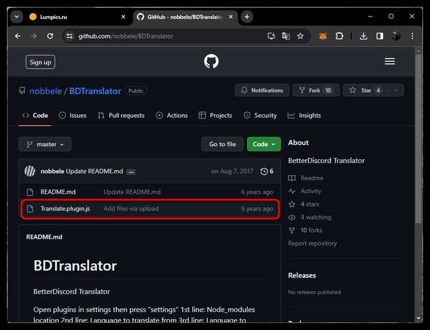Click the Releases heading link
The height and width of the screenshot is (330, 430).
tap(302, 276)
